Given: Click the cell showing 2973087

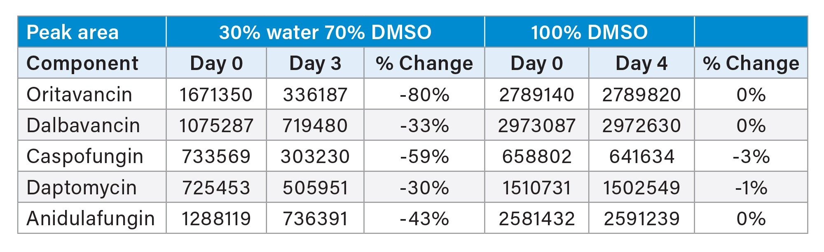Looking at the screenshot, I should [536, 126].
